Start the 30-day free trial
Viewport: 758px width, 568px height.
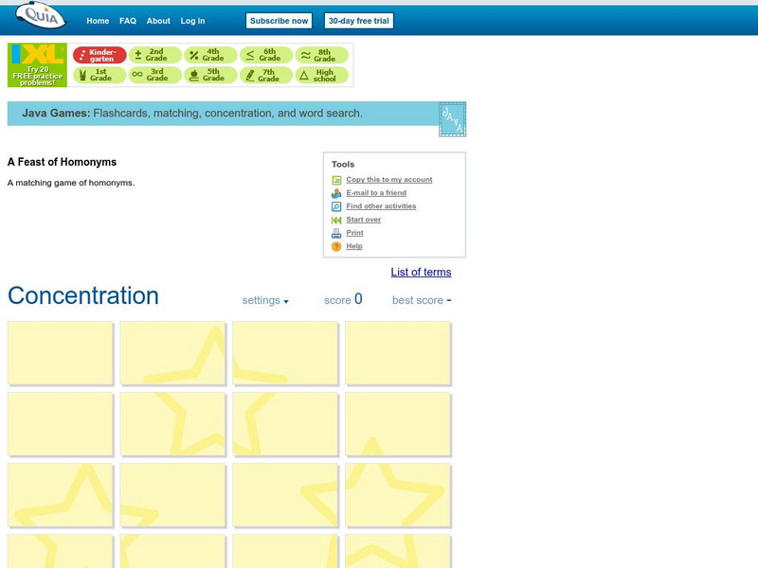pyautogui.click(x=359, y=21)
